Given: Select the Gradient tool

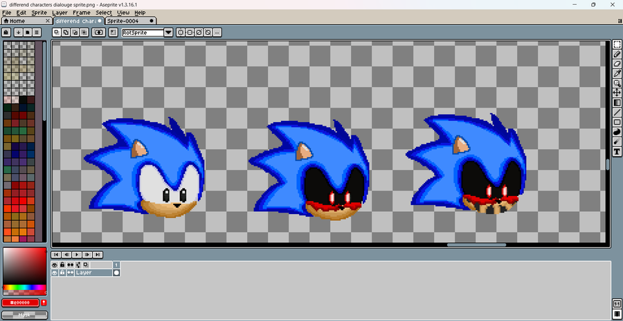Looking at the screenshot, I should 617,103.
